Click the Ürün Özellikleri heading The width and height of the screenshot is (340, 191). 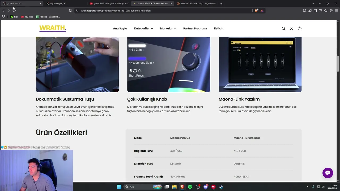click(x=61, y=133)
